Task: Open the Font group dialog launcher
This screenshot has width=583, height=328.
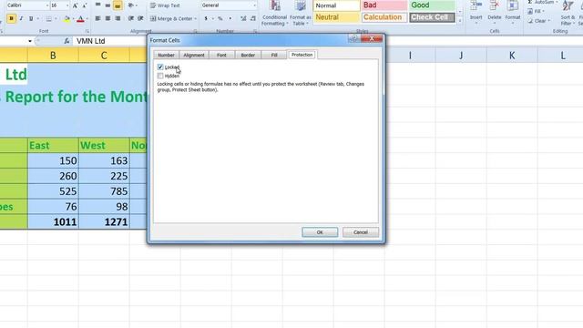Action: click(87, 31)
